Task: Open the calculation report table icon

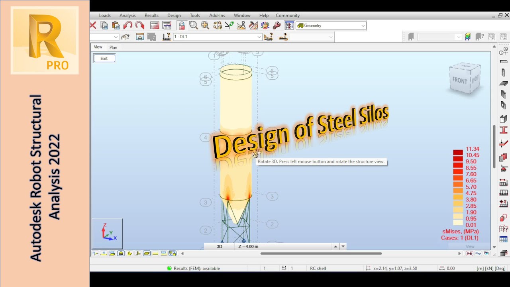Action: [167, 26]
